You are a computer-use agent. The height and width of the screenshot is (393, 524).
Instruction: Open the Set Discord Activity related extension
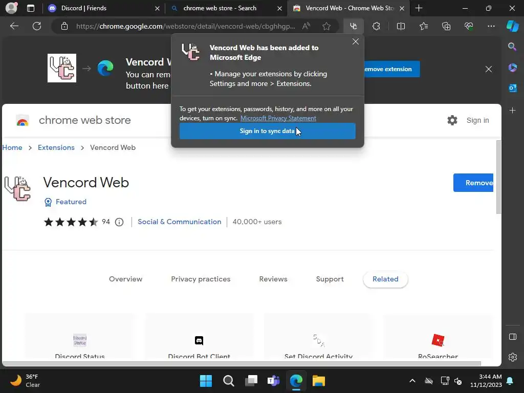pyautogui.click(x=318, y=337)
